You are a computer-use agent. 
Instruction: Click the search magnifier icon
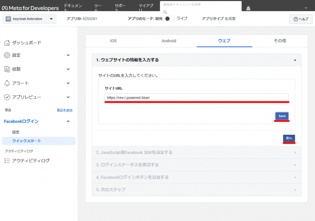point(165,12)
